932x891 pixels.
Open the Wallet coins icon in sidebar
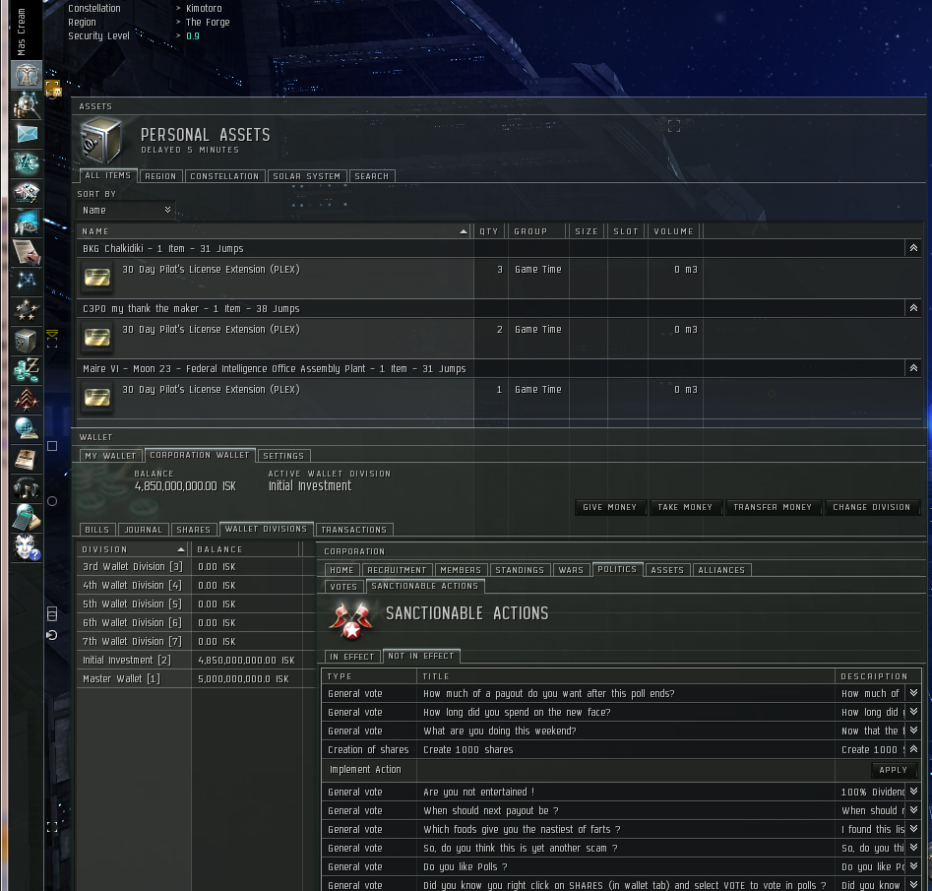tap(27, 370)
